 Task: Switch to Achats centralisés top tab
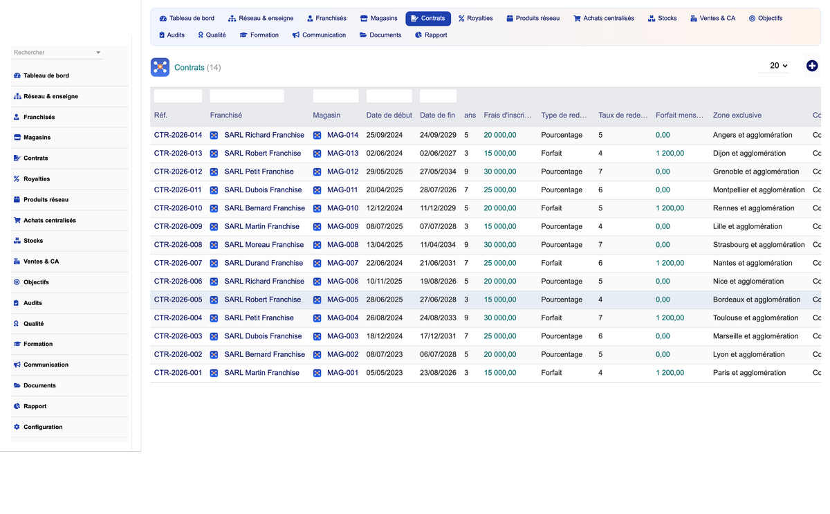(604, 19)
